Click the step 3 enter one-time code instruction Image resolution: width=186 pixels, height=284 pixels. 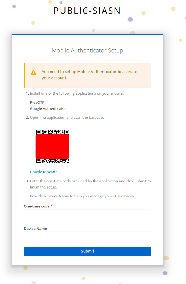(90, 184)
